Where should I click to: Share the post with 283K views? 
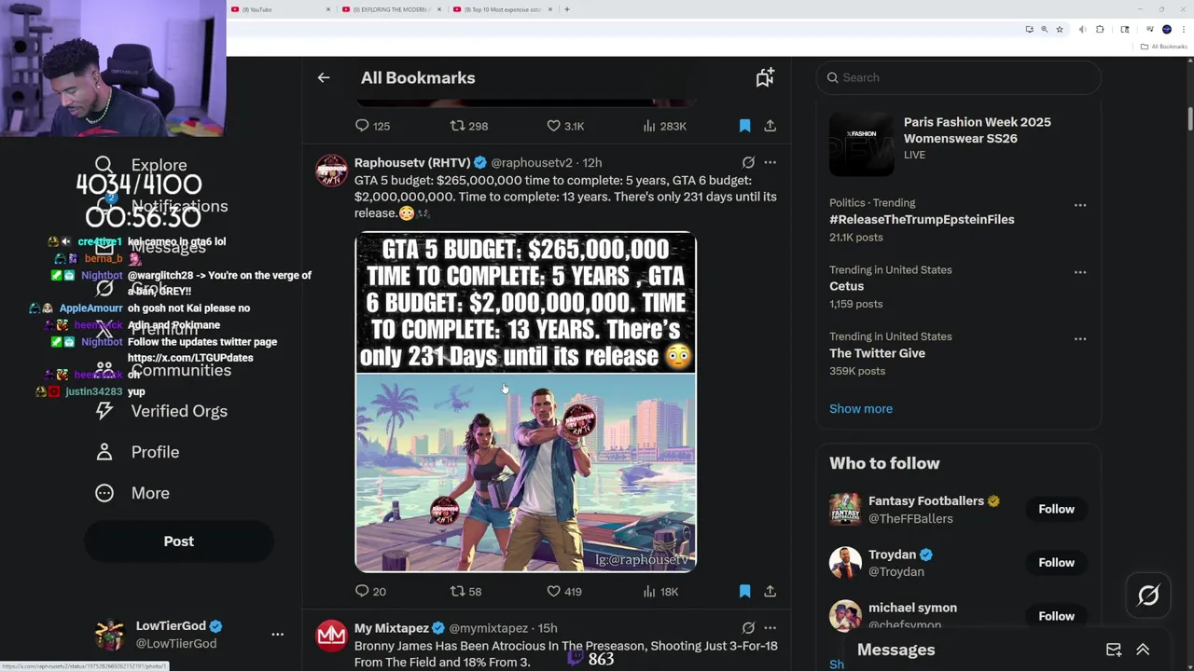(770, 126)
